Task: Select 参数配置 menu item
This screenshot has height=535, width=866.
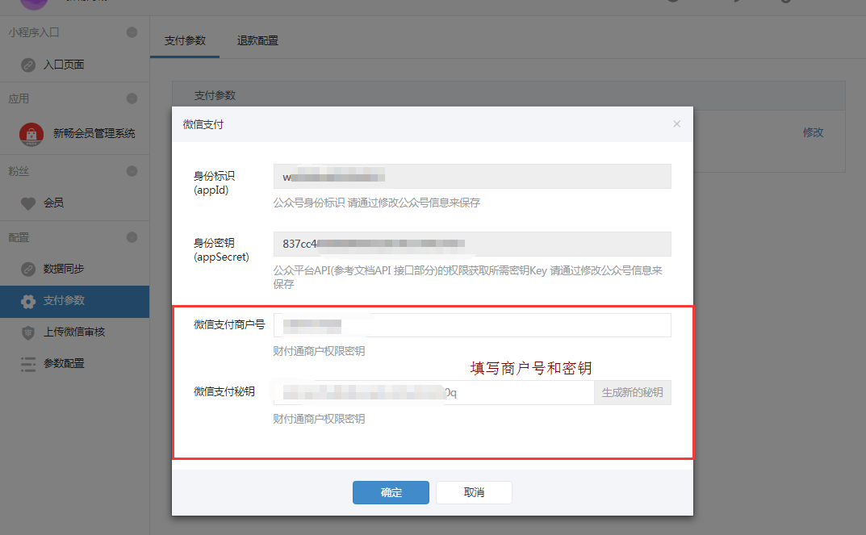Action: click(x=64, y=363)
